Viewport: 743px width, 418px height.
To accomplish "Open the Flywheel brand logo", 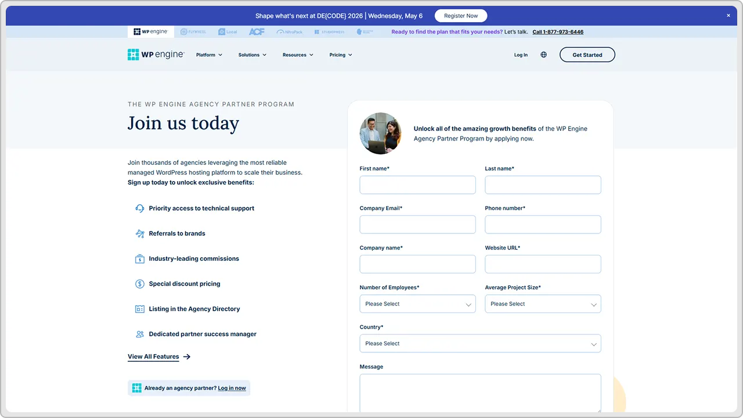I will click(193, 32).
